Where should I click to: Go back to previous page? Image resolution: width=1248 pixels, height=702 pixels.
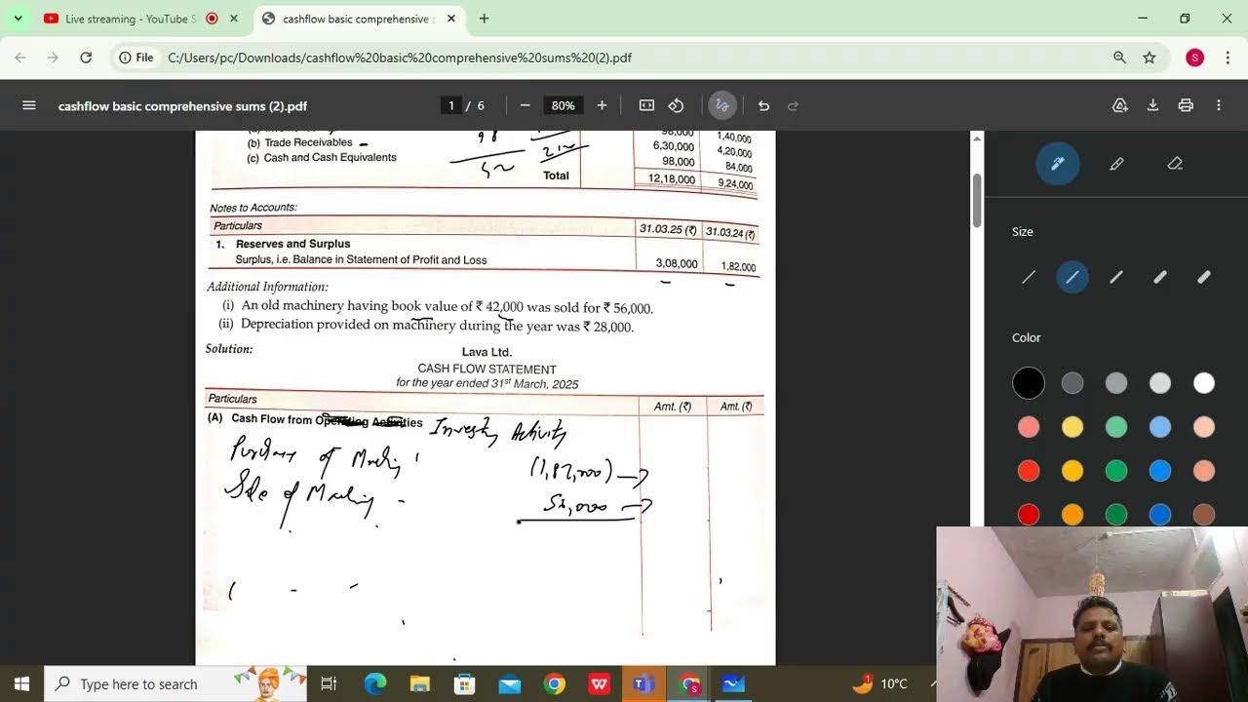click(x=20, y=58)
